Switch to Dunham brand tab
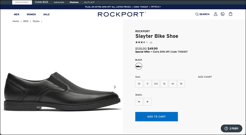This screenshot has height=135, width=246. (74, 2)
